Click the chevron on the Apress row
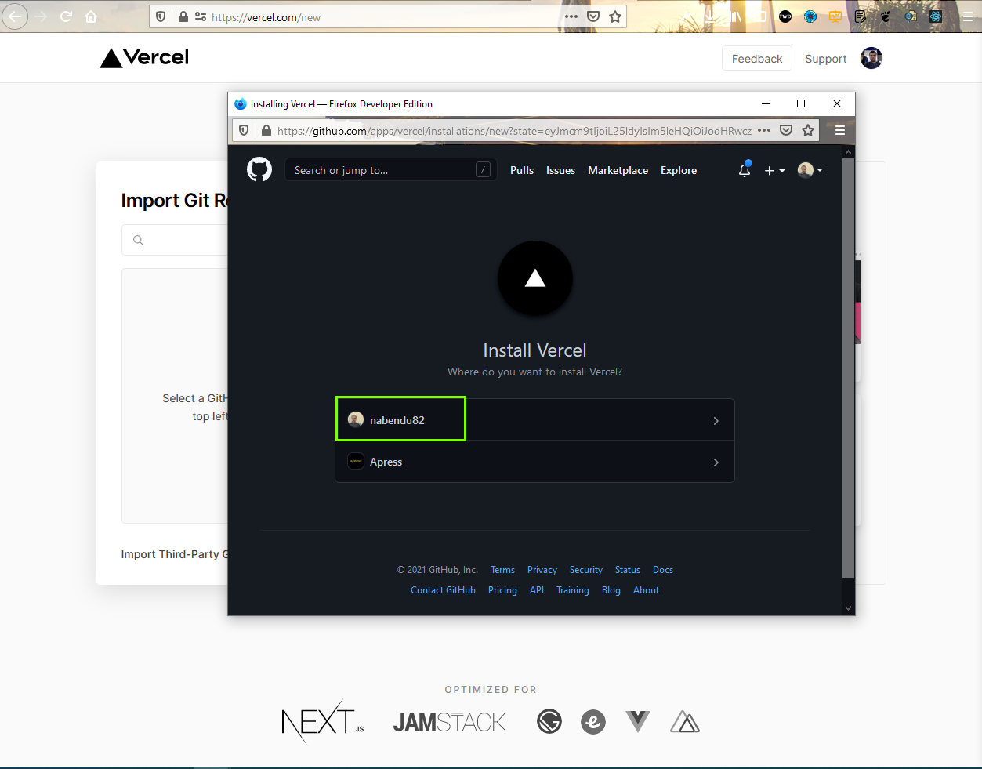This screenshot has width=982, height=769. point(716,462)
